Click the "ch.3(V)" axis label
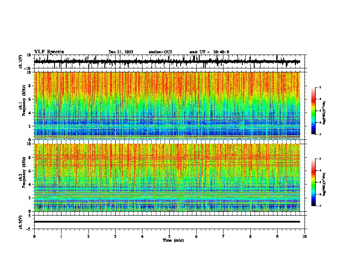The height and width of the screenshot is (265, 343). pos(21,222)
